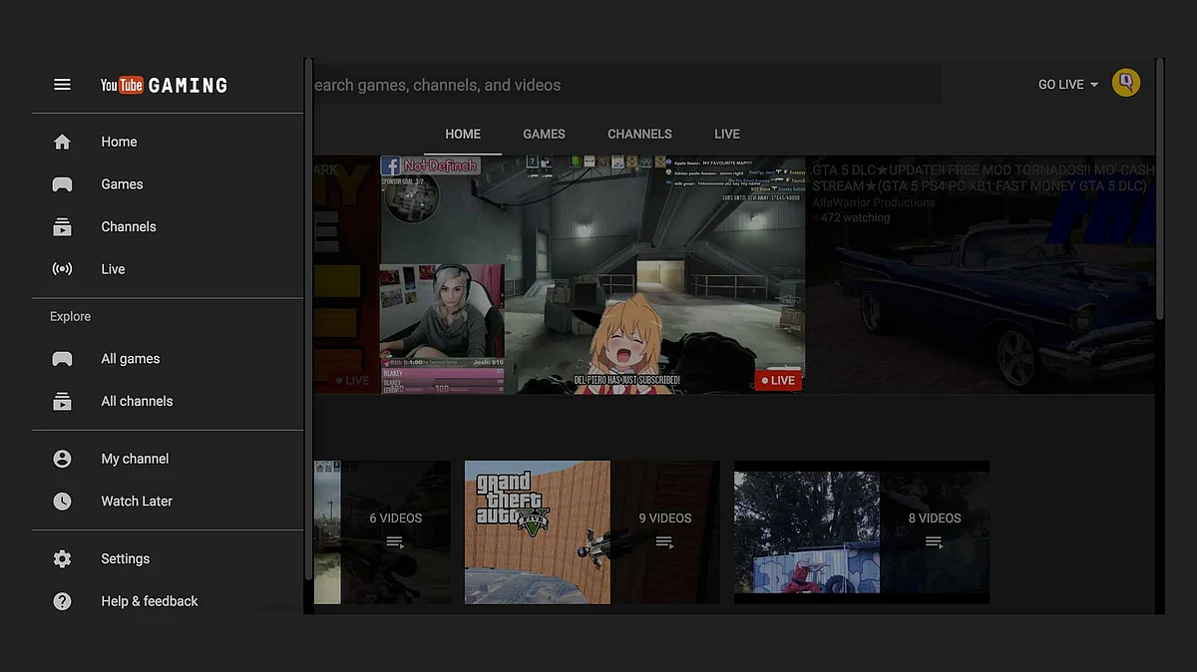Click the 8 VIDEOS label
Image resolution: width=1197 pixels, height=672 pixels.
click(935, 518)
